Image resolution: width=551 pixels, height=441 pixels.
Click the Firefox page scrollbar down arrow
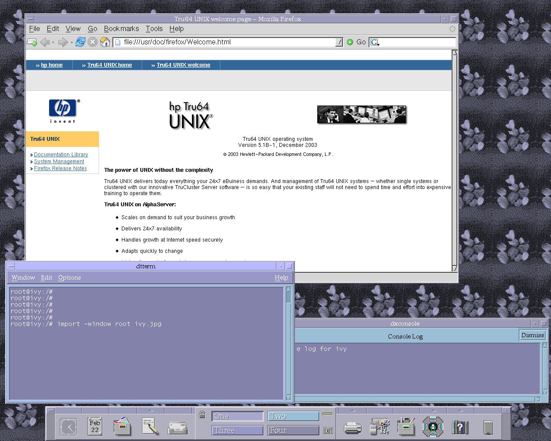(x=455, y=268)
